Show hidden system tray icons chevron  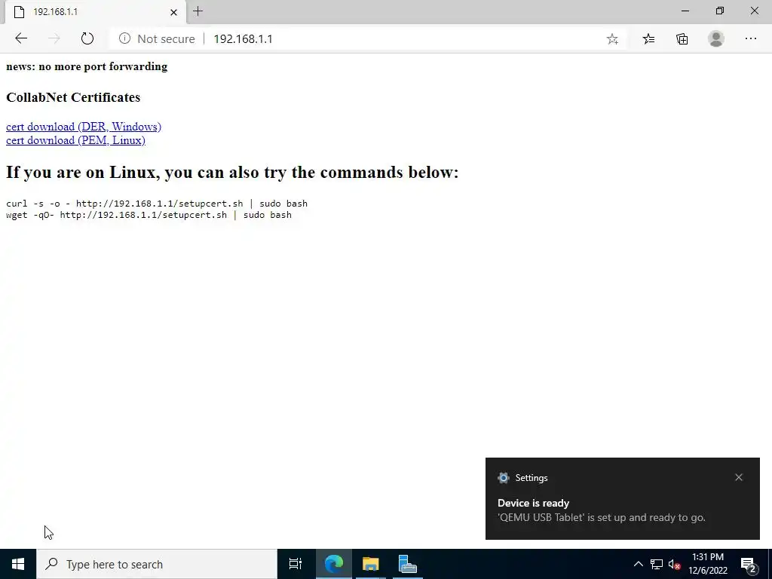coord(638,564)
